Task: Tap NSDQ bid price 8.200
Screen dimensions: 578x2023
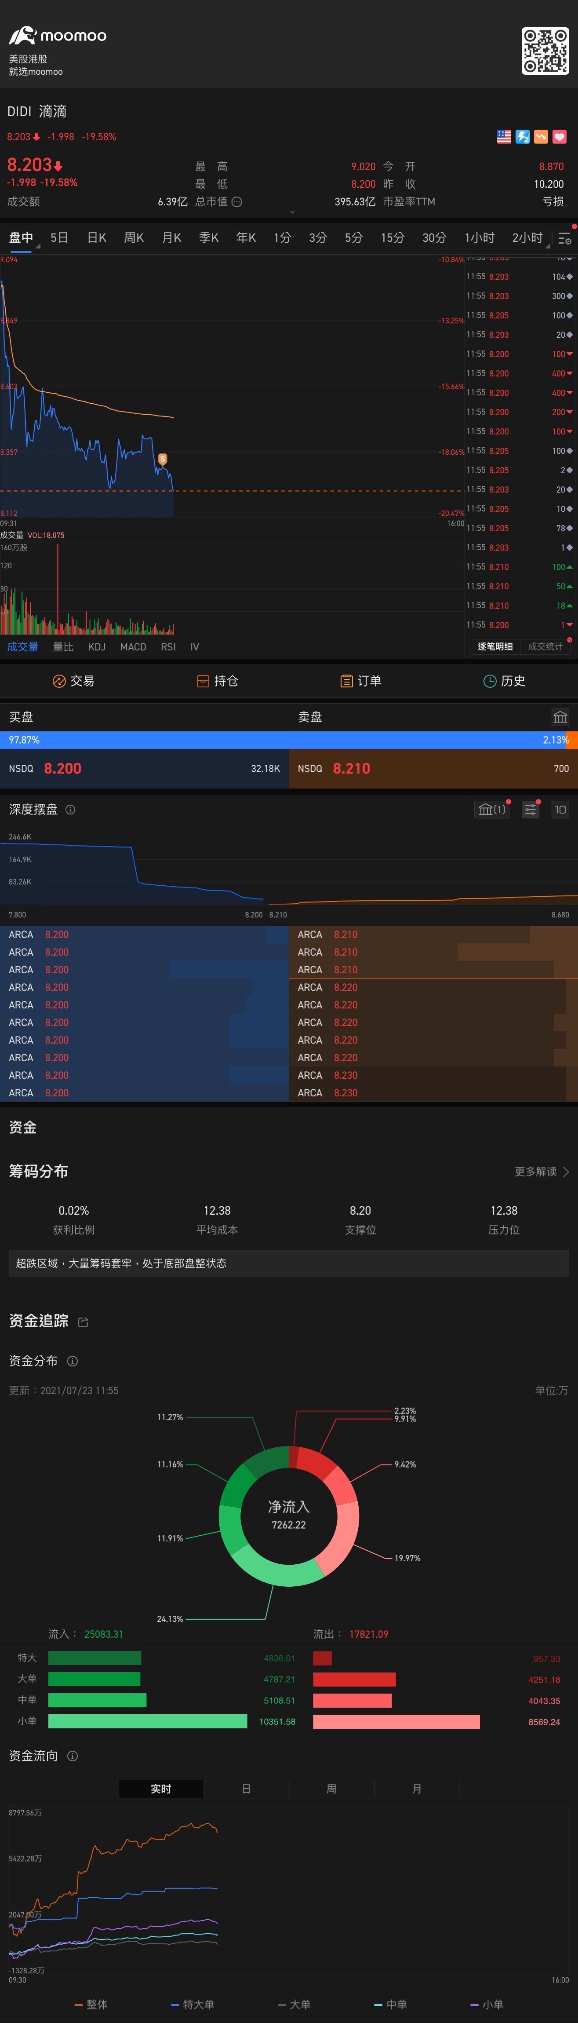Action: [63, 768]
